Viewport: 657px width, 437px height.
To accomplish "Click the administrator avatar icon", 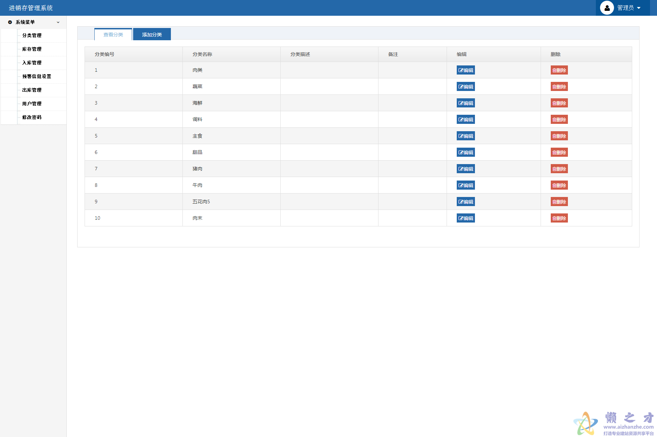I will click(607, 8).
